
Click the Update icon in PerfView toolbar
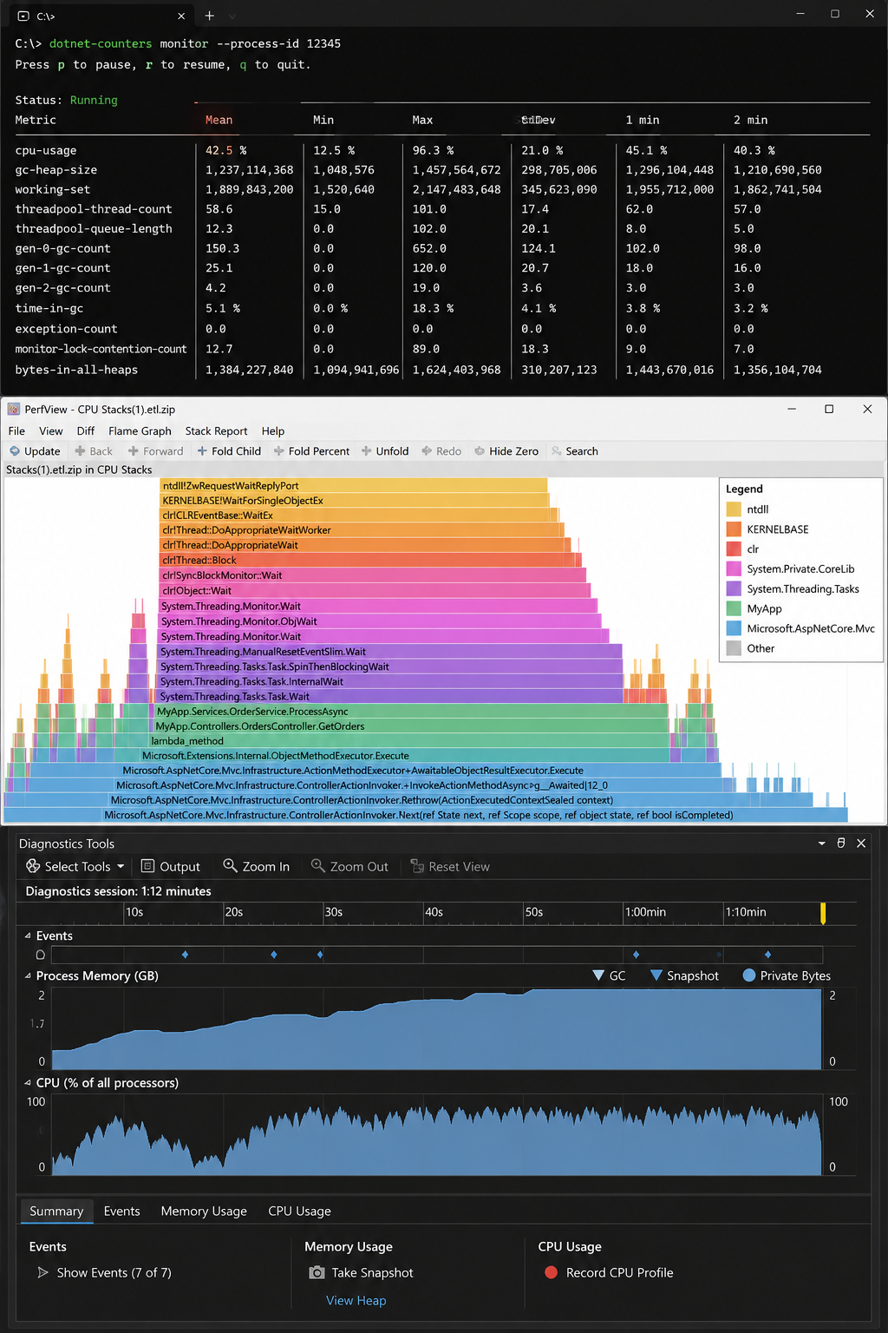pos(15,451)
